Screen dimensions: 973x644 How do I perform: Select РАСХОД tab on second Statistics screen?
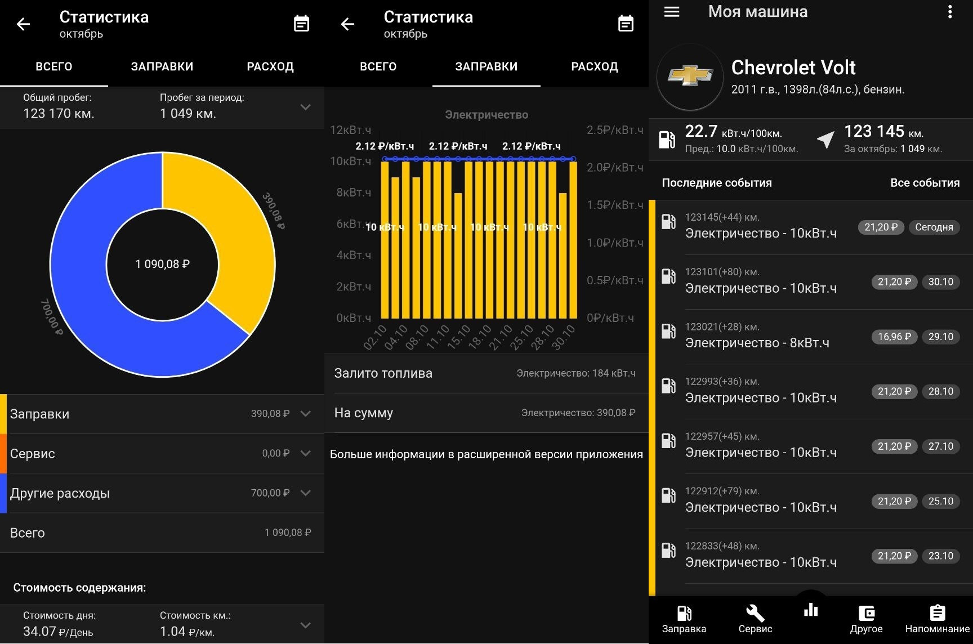coord(595,66)
